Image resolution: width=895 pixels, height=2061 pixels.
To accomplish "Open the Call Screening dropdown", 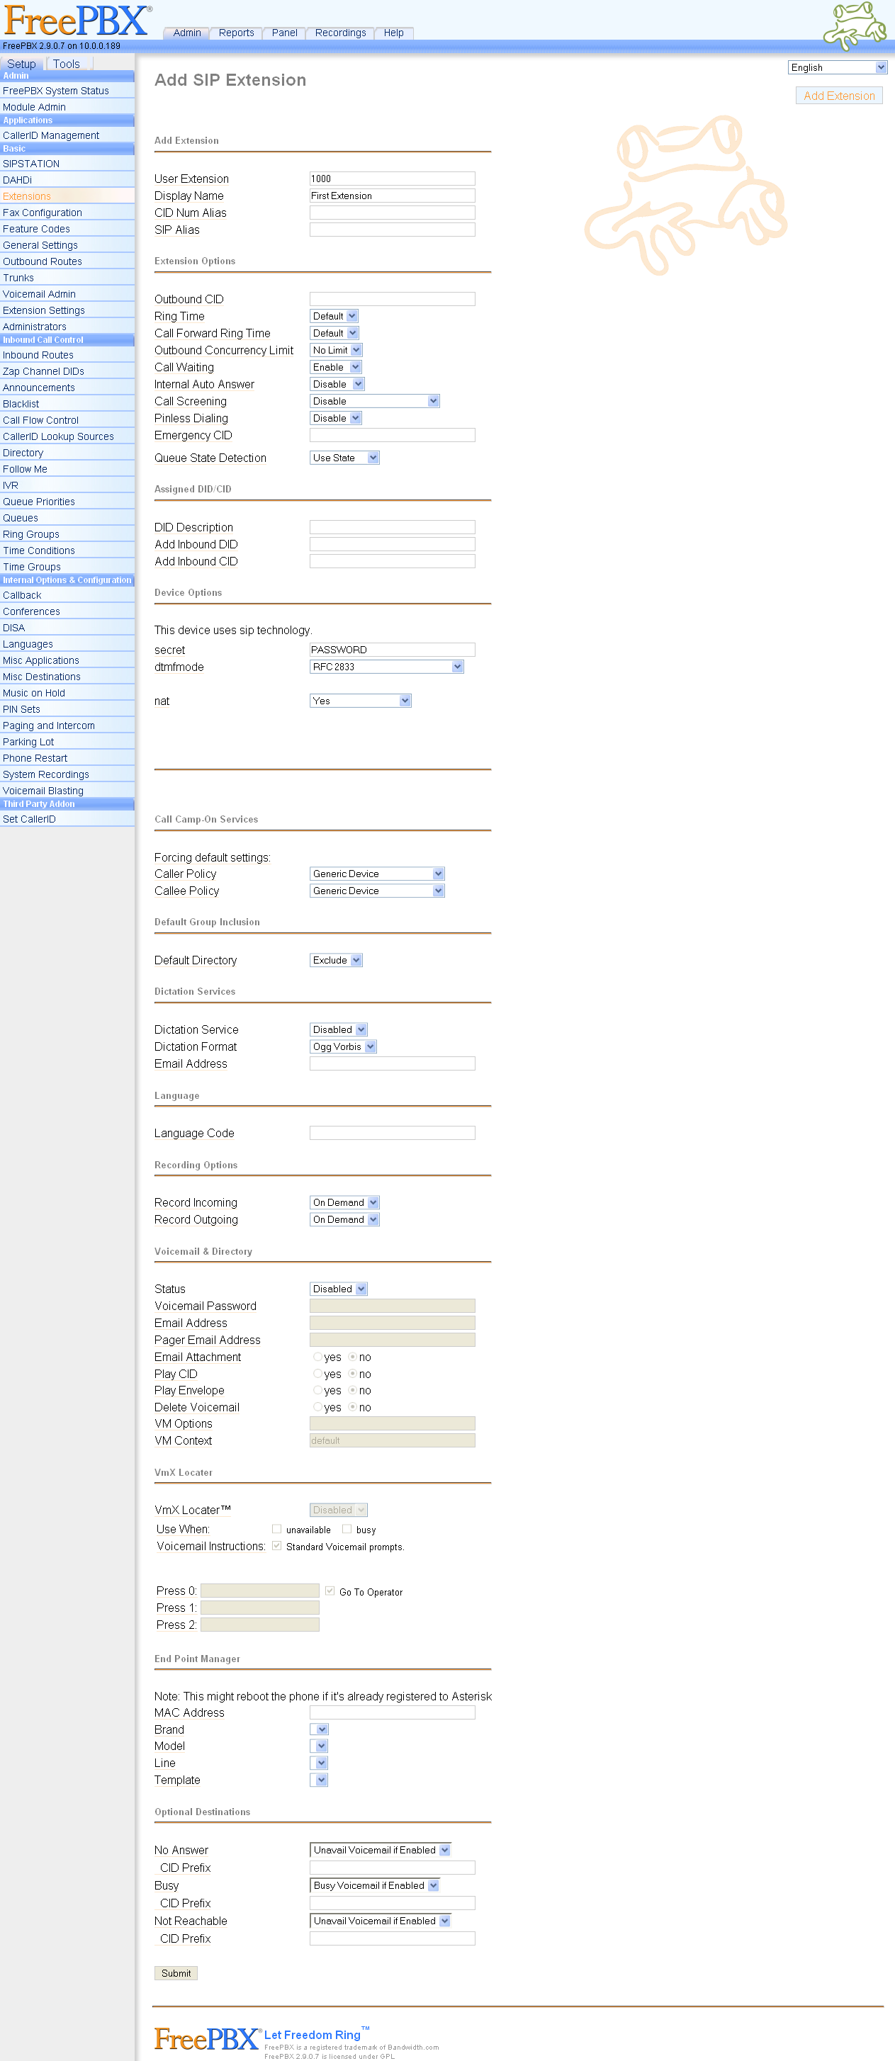I will pyautogui.click(x=375, y=401).
